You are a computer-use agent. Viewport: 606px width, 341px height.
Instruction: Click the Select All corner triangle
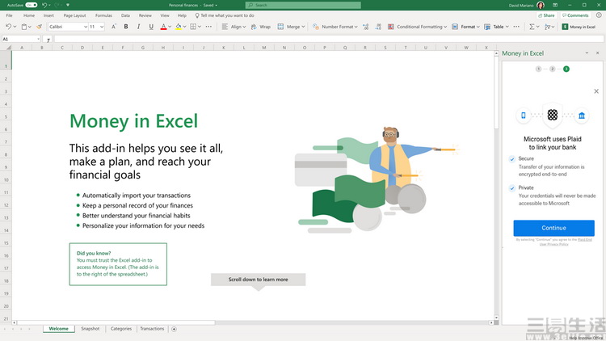click(8, 48)
